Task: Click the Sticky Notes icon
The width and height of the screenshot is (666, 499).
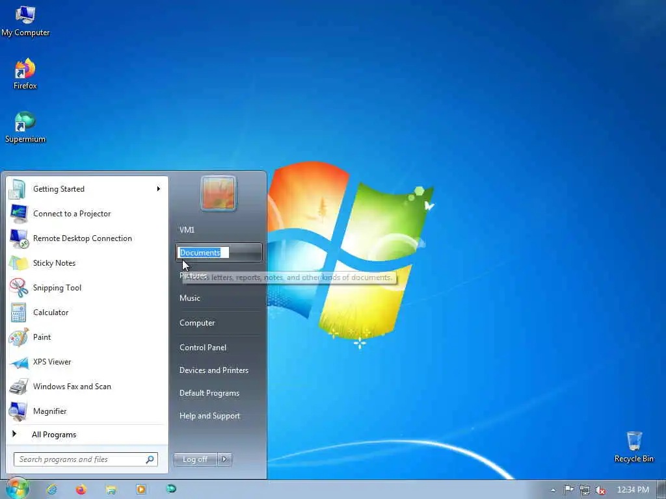Action: (x=18, y=263)
